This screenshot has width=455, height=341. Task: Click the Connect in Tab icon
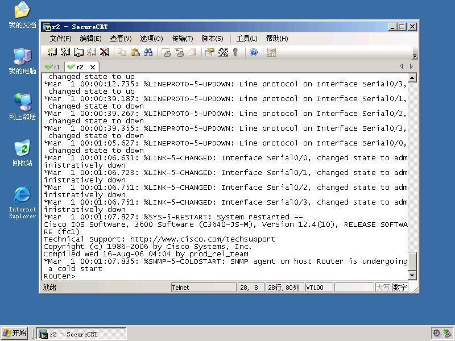click(x=78, y=52)
